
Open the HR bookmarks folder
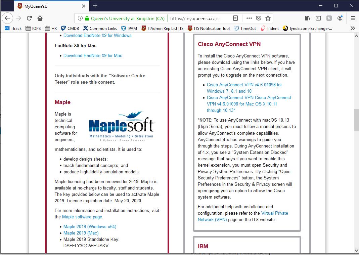click(x=51, y=29)
